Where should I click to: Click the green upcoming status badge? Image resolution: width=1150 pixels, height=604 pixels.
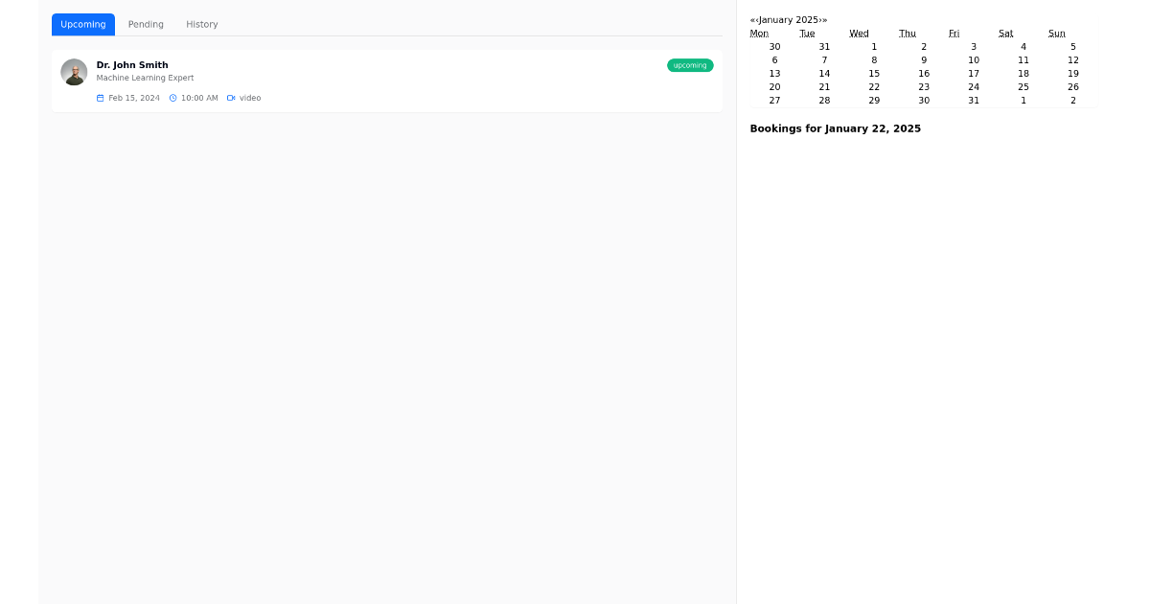(690, 65)
